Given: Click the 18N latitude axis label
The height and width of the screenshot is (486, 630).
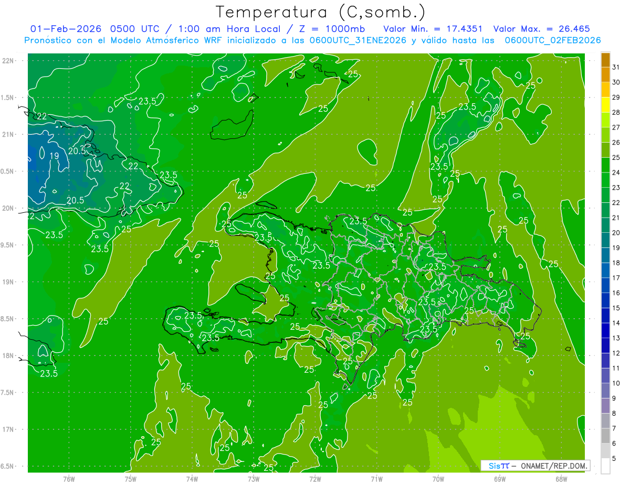Looking at the screenshot, I should pyautogui.click(x=8, y=355).
